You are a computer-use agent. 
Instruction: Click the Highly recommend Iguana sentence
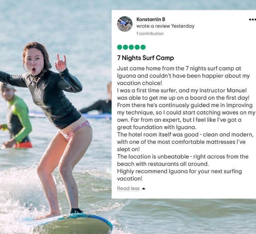(x=179, y=175)
